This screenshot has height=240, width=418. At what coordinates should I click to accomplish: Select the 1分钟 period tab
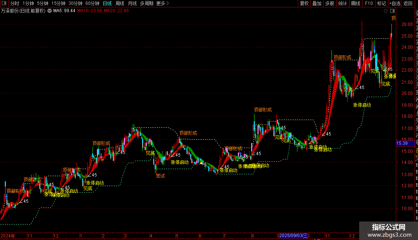[x=28, y=3]
